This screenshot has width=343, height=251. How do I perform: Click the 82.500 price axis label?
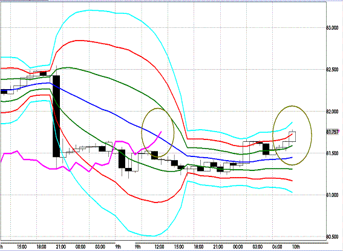coord(332,70)
